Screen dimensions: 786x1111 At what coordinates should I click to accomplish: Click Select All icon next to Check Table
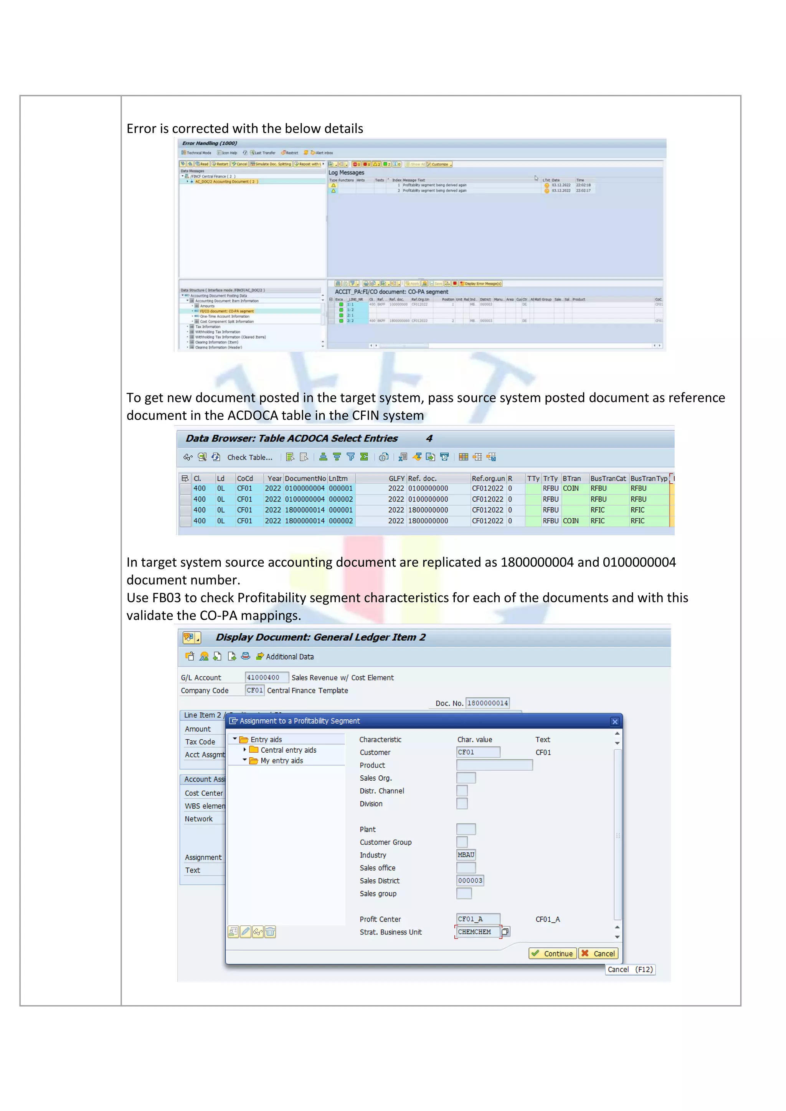(291, 457)
